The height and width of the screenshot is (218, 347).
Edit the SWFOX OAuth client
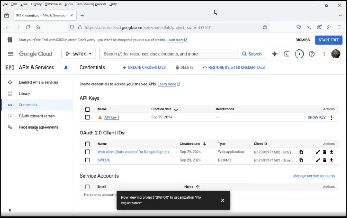318,160
